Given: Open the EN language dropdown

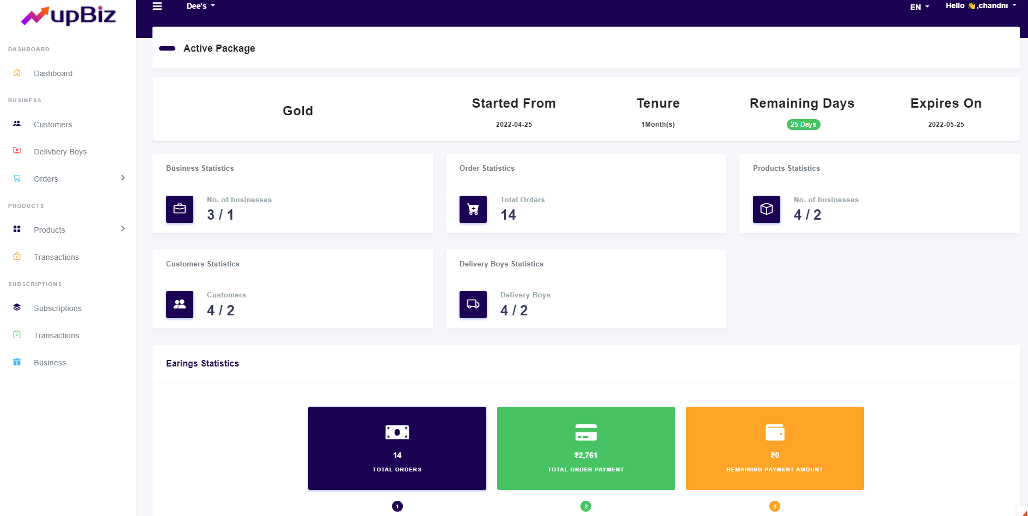Looking at the screenshot, I should 919,7.
